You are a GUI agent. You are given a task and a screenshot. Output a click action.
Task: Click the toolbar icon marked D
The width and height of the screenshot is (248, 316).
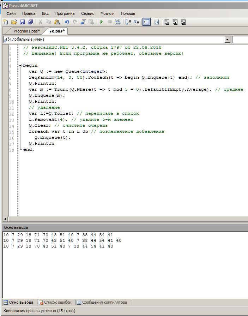coord(167,22)
